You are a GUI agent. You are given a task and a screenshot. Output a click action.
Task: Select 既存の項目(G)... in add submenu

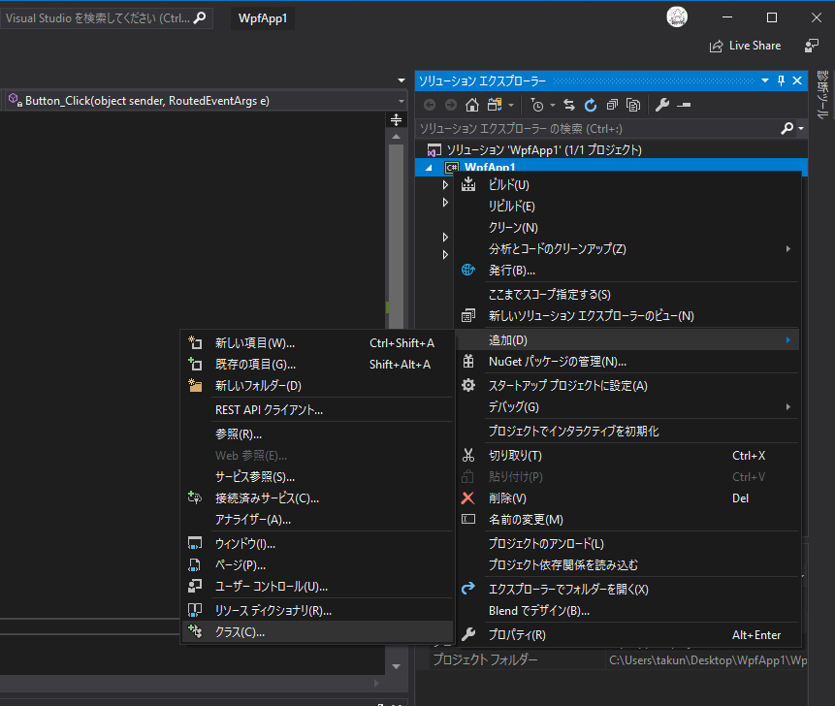pos(317,365)
